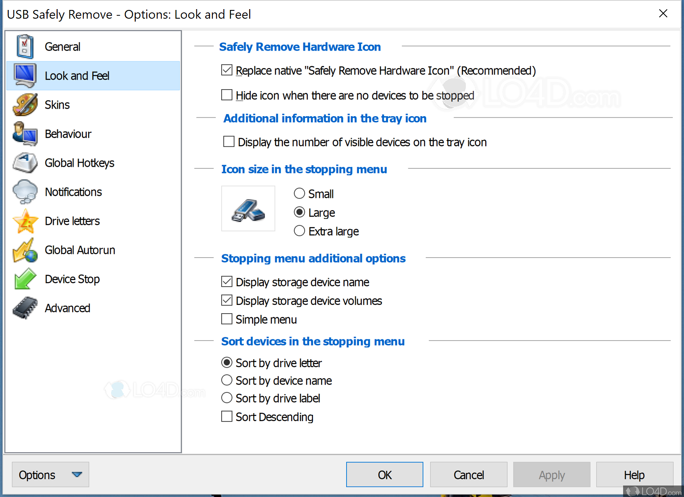
Task: Click the USB drive icon preview image
Action: [248, 208]
